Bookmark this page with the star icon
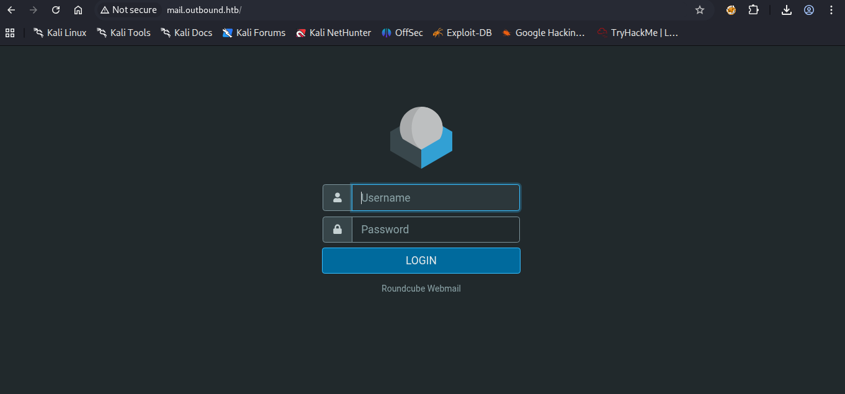Image resolution: width=845 pixels, height=394 pixels. click(699, 10)
